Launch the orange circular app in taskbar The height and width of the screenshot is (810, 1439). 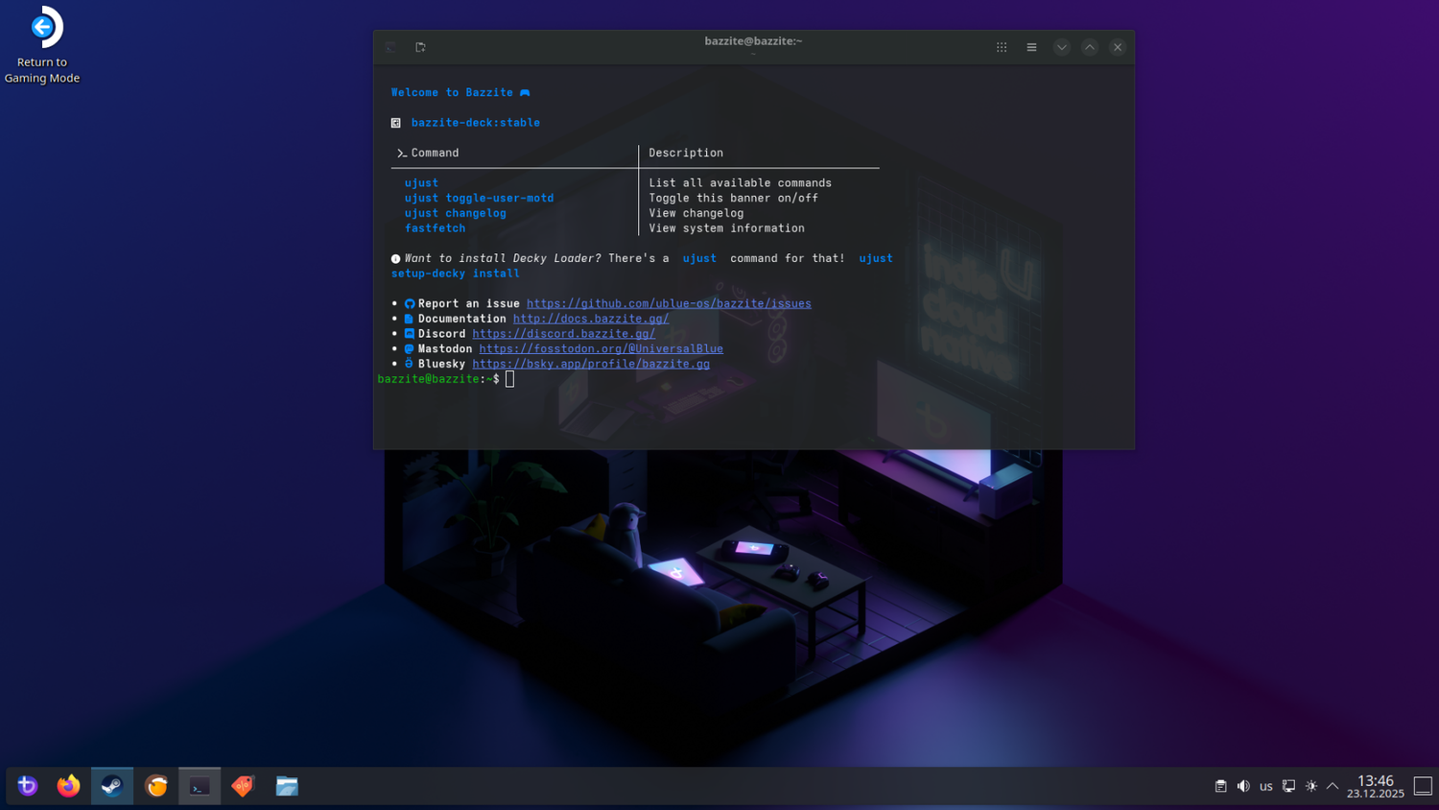[156, 786]
